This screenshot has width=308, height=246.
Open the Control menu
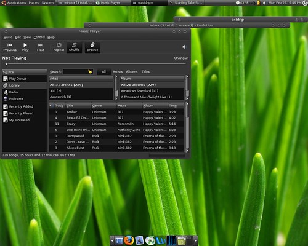coord(39,37)
